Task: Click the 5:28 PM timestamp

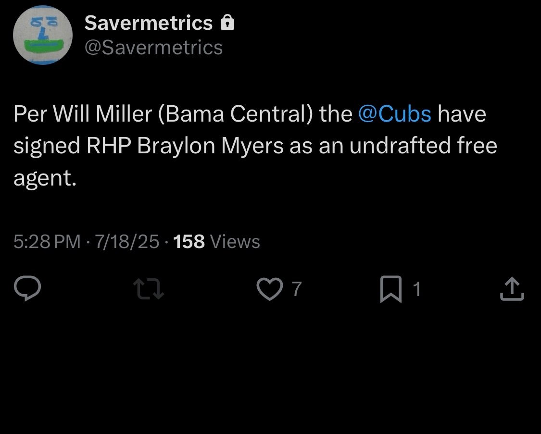Action: 47,241
